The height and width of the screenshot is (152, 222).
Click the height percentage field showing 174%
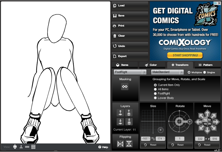pyautogui.click(x=160, y=138)
